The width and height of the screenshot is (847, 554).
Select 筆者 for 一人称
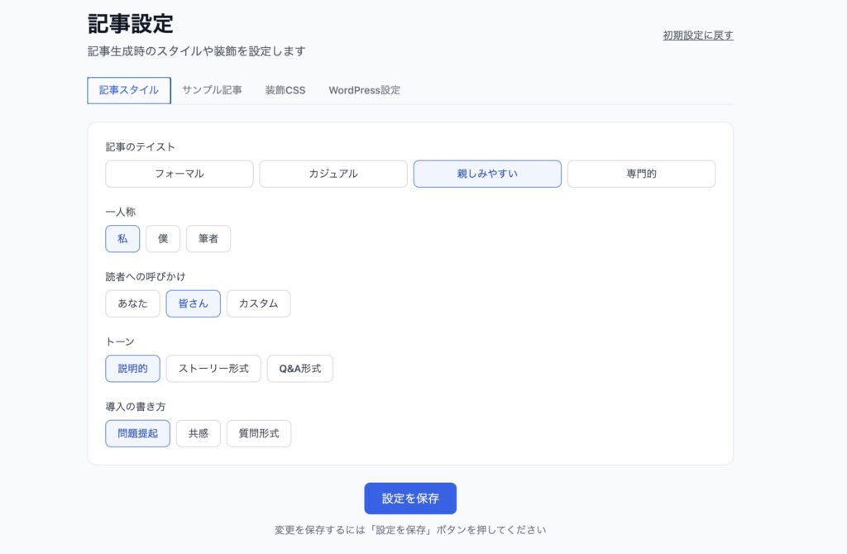coord(208,238)
